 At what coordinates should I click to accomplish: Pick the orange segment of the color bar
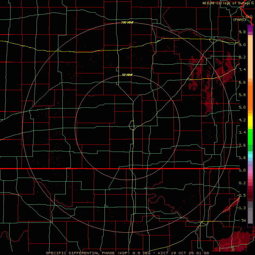tap(250, 97)
